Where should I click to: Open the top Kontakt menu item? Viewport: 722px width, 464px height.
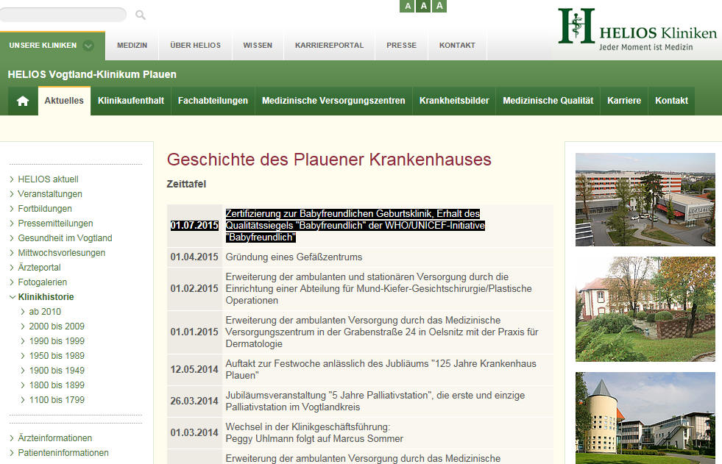[x=457, y=46]
